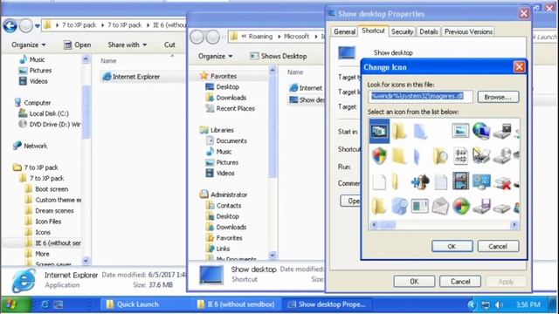Click OK in Change Icon dialog
The image size is (559, 314).
[452, 246]
